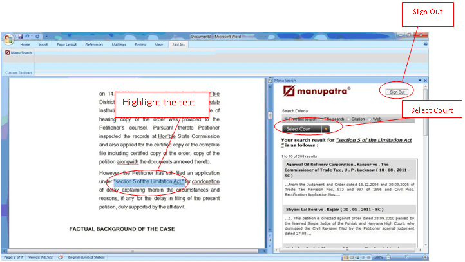
Task: Click the Save icon in quick access toolbar
Action: [21, 36]
